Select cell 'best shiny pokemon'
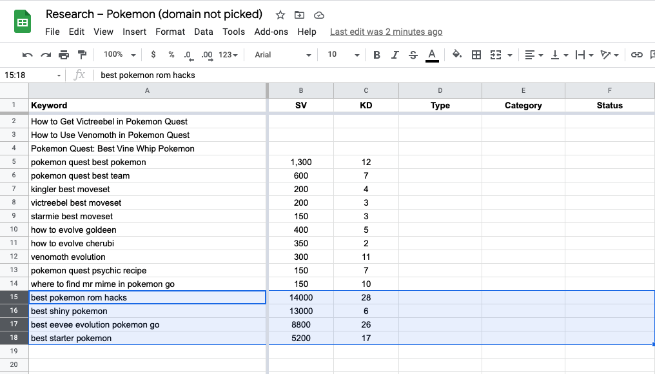 point(147,311)
